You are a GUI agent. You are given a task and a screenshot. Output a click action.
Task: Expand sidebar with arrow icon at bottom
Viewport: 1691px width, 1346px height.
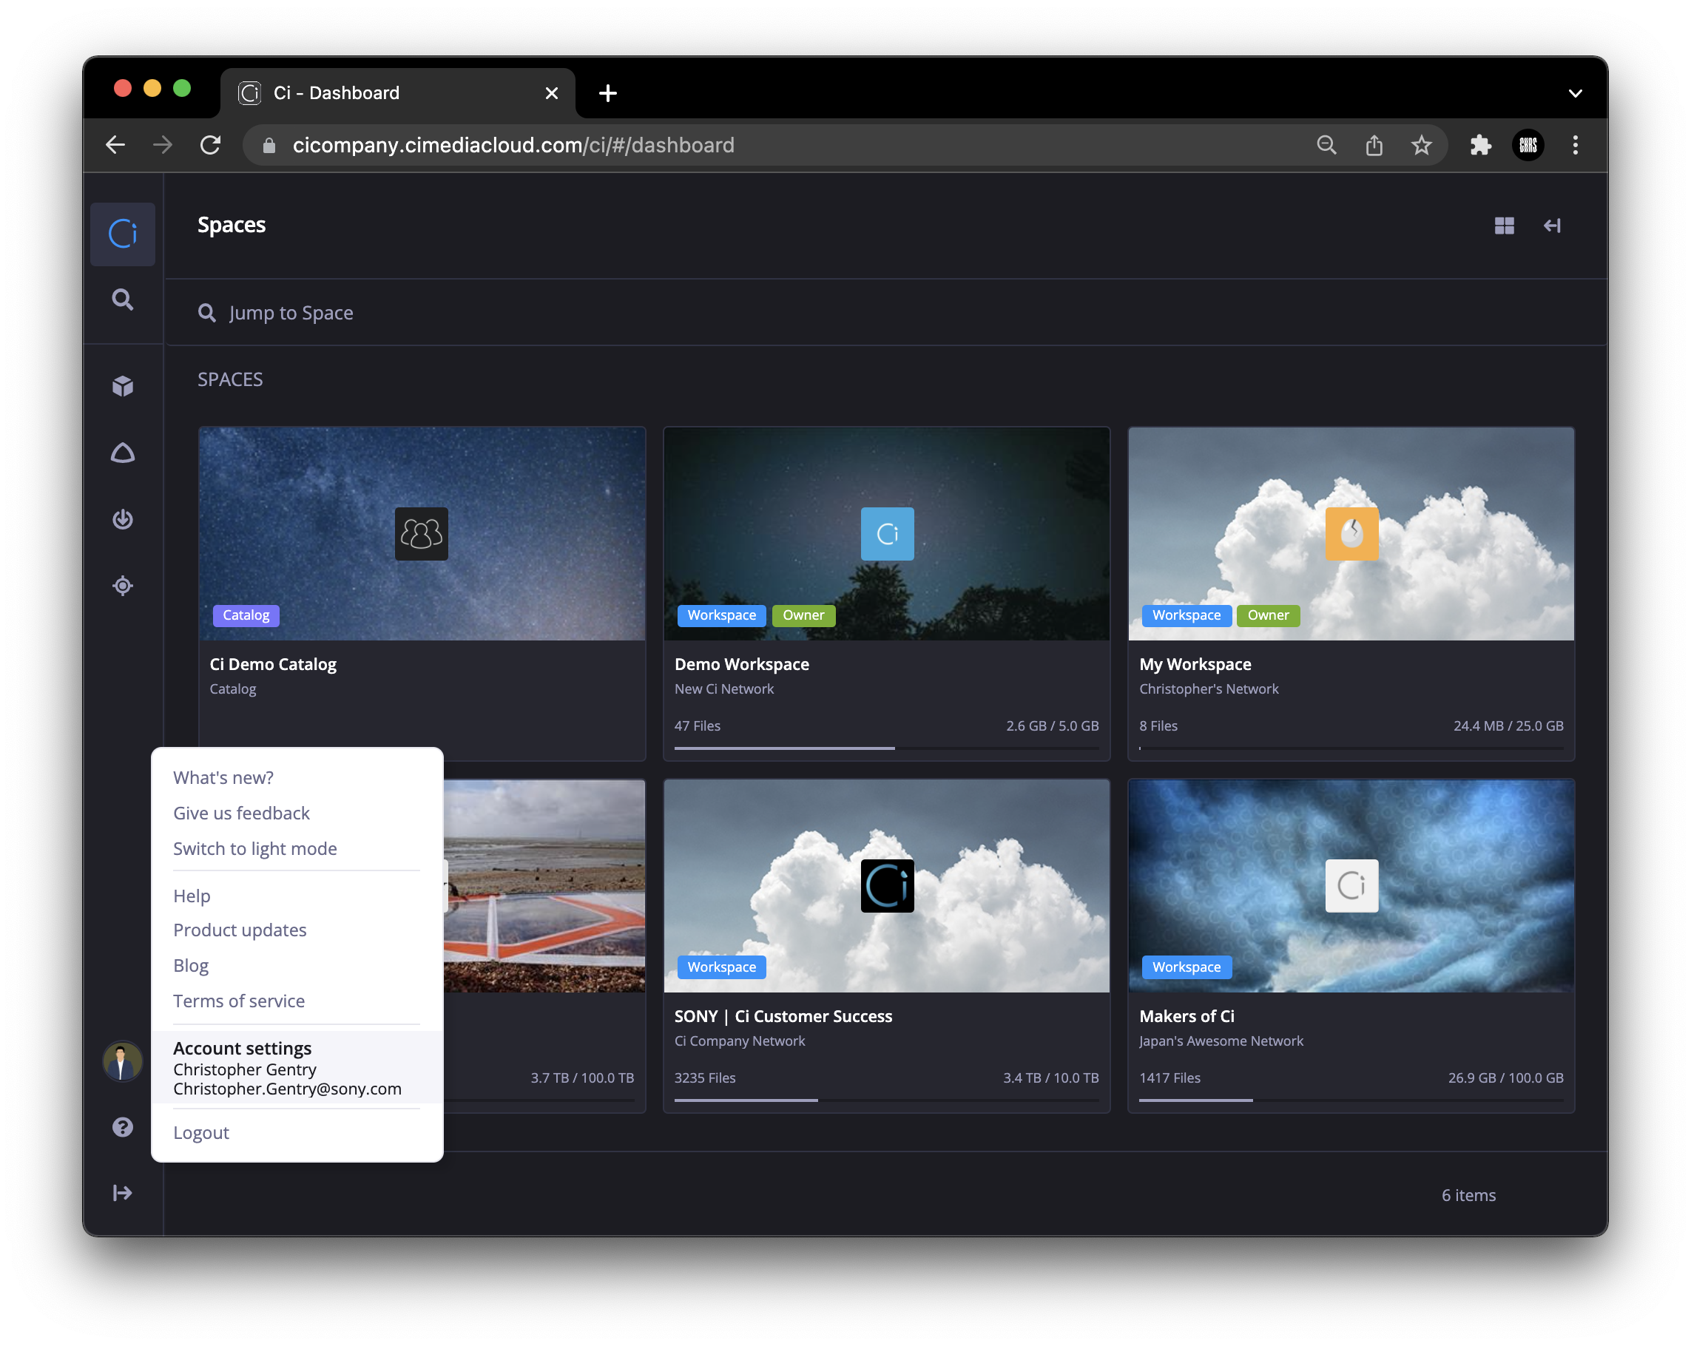pyautogui.click(x=122, y=1193)
